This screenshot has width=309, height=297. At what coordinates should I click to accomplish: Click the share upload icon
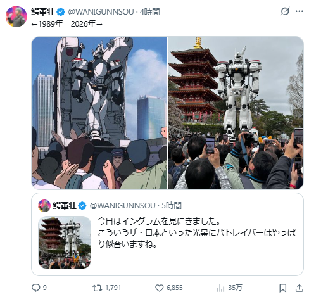300,288
